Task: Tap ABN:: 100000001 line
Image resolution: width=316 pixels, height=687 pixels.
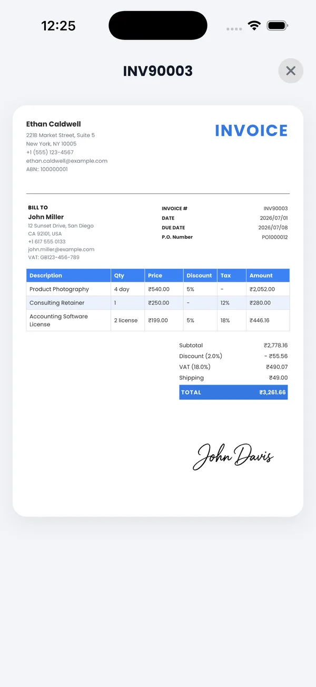Action: tap(47, 169)
